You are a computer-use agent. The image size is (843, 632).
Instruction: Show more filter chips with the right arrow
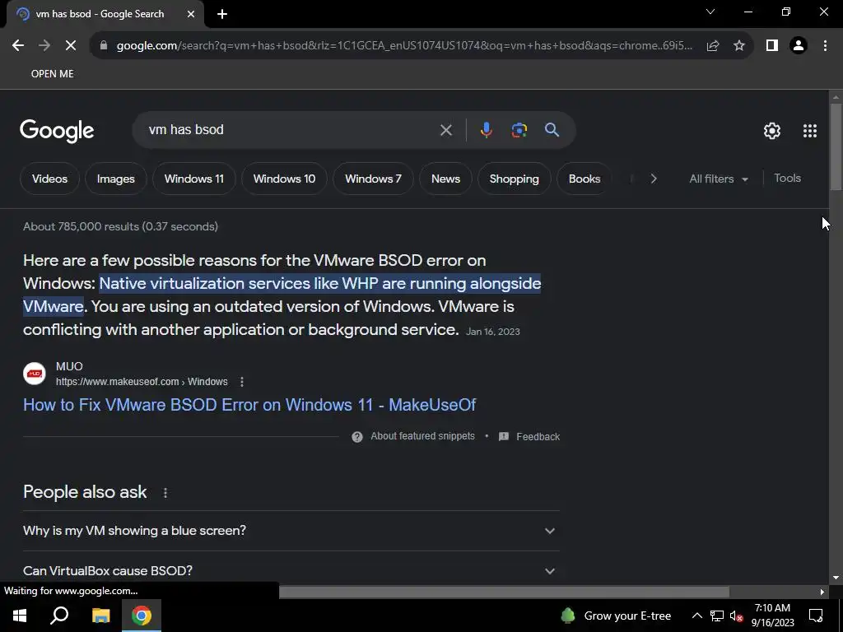[653, 179]
